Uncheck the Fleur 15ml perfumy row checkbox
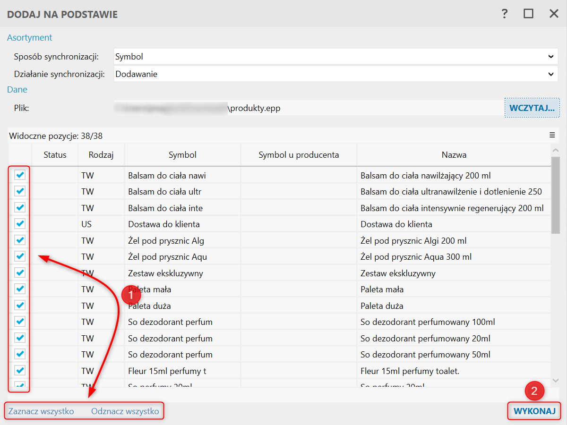The image size is (567, 425). (20, 370)
